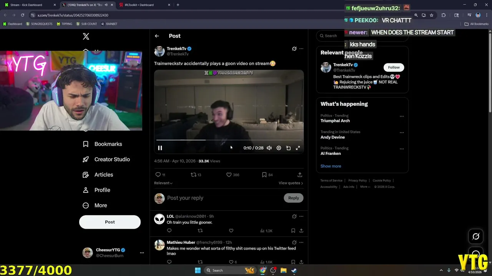Image resolution: width=492 pixels, height=276 pixels.
Task: Open Bookmarks in the X sidebar
Action: click(x=102, y=144)
